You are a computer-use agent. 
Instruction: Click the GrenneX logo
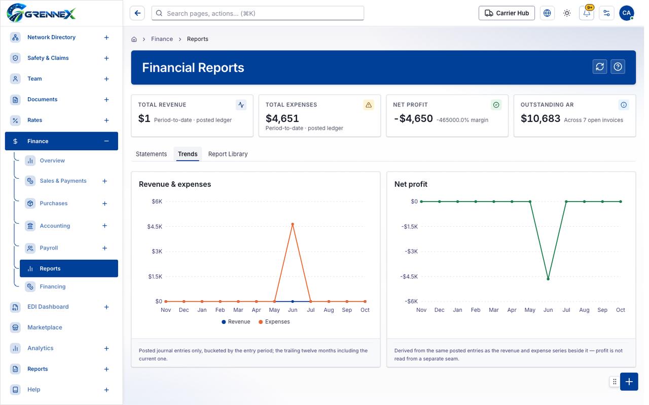42,12
